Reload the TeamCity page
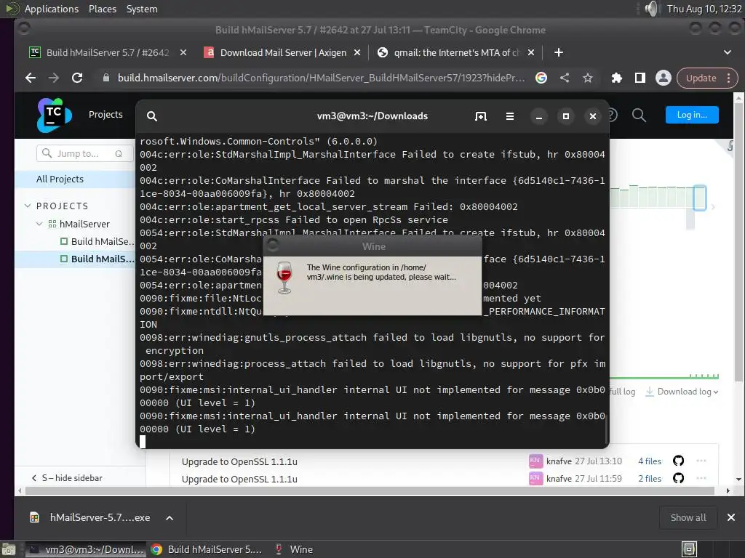 77,78
